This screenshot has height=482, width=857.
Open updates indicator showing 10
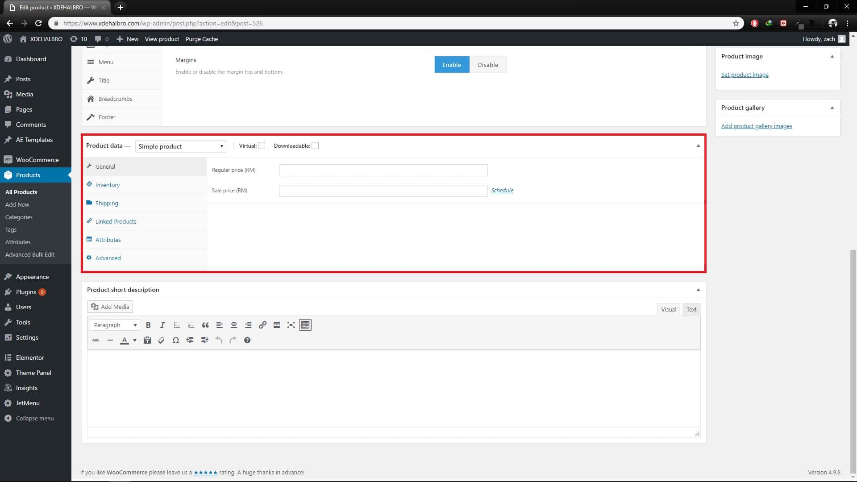click(x=79, y=39)
